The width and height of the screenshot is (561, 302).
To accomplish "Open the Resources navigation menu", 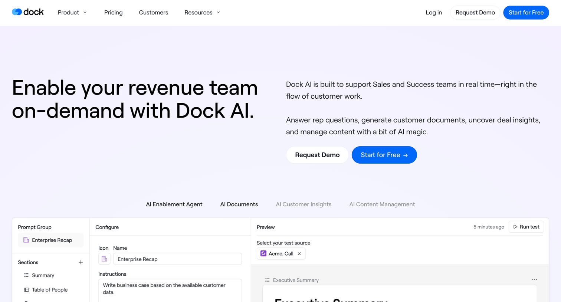I will (x=202, y=13).
